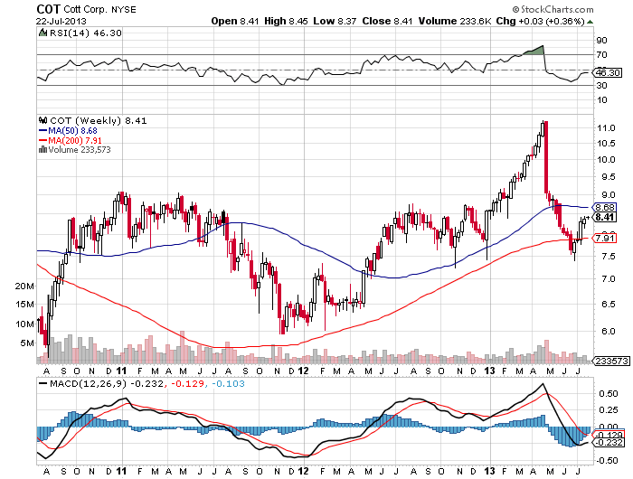Click the RSI axis level 30
The width and height of the screenshot is (633, 479).
coord(602,85)
